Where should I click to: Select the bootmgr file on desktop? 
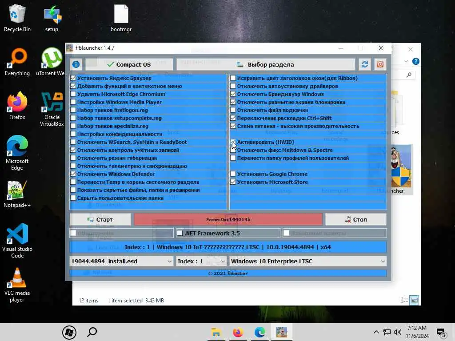click(121, 18)
